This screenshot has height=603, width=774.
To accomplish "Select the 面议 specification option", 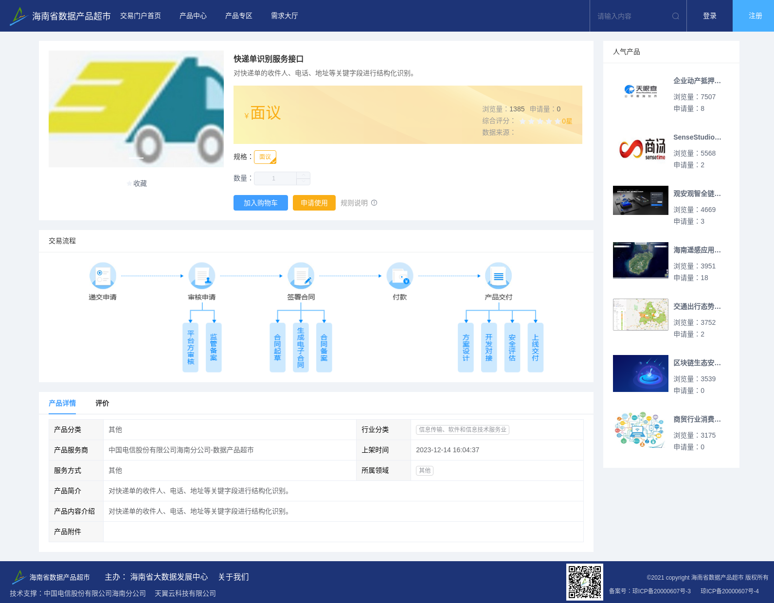I will tap(265, 157).
